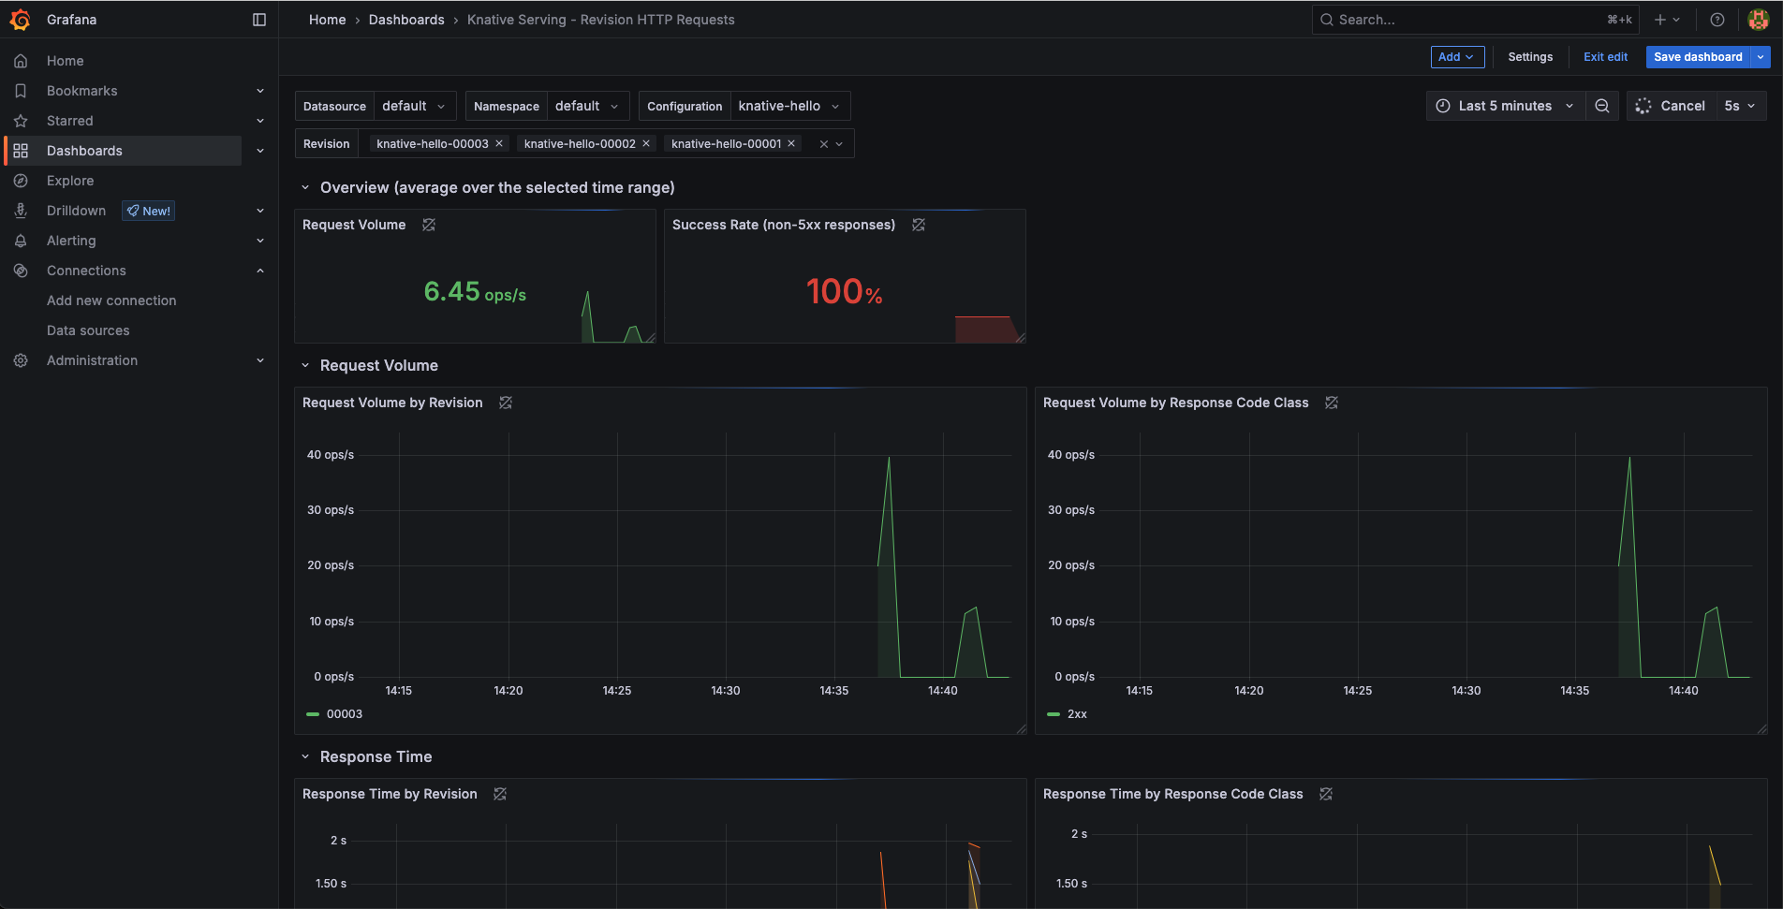Click the icon next to Success Rate title
This screenshot has height=909, width=1783.
919,225
